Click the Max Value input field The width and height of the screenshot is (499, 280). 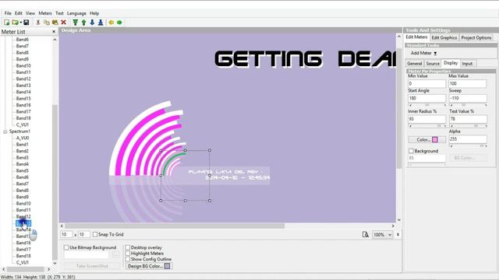click(x=468, y=83)
